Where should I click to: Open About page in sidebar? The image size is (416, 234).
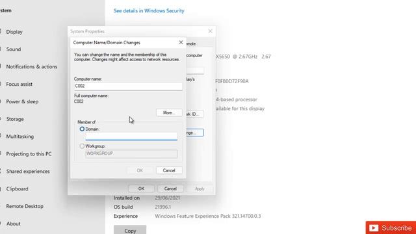13,224
